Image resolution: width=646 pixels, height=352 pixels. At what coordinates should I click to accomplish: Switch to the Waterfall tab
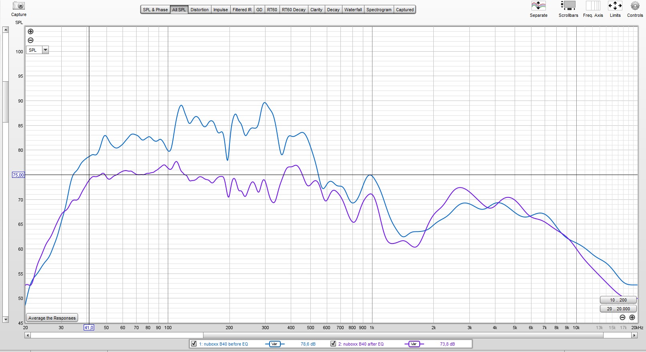tap(353, 10)
